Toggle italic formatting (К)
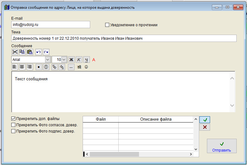This screenshot has height=165, width=247. (x=79, y=59)
